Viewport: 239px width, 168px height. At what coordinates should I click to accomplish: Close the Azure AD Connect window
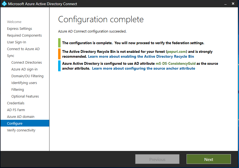click(233, 4)
